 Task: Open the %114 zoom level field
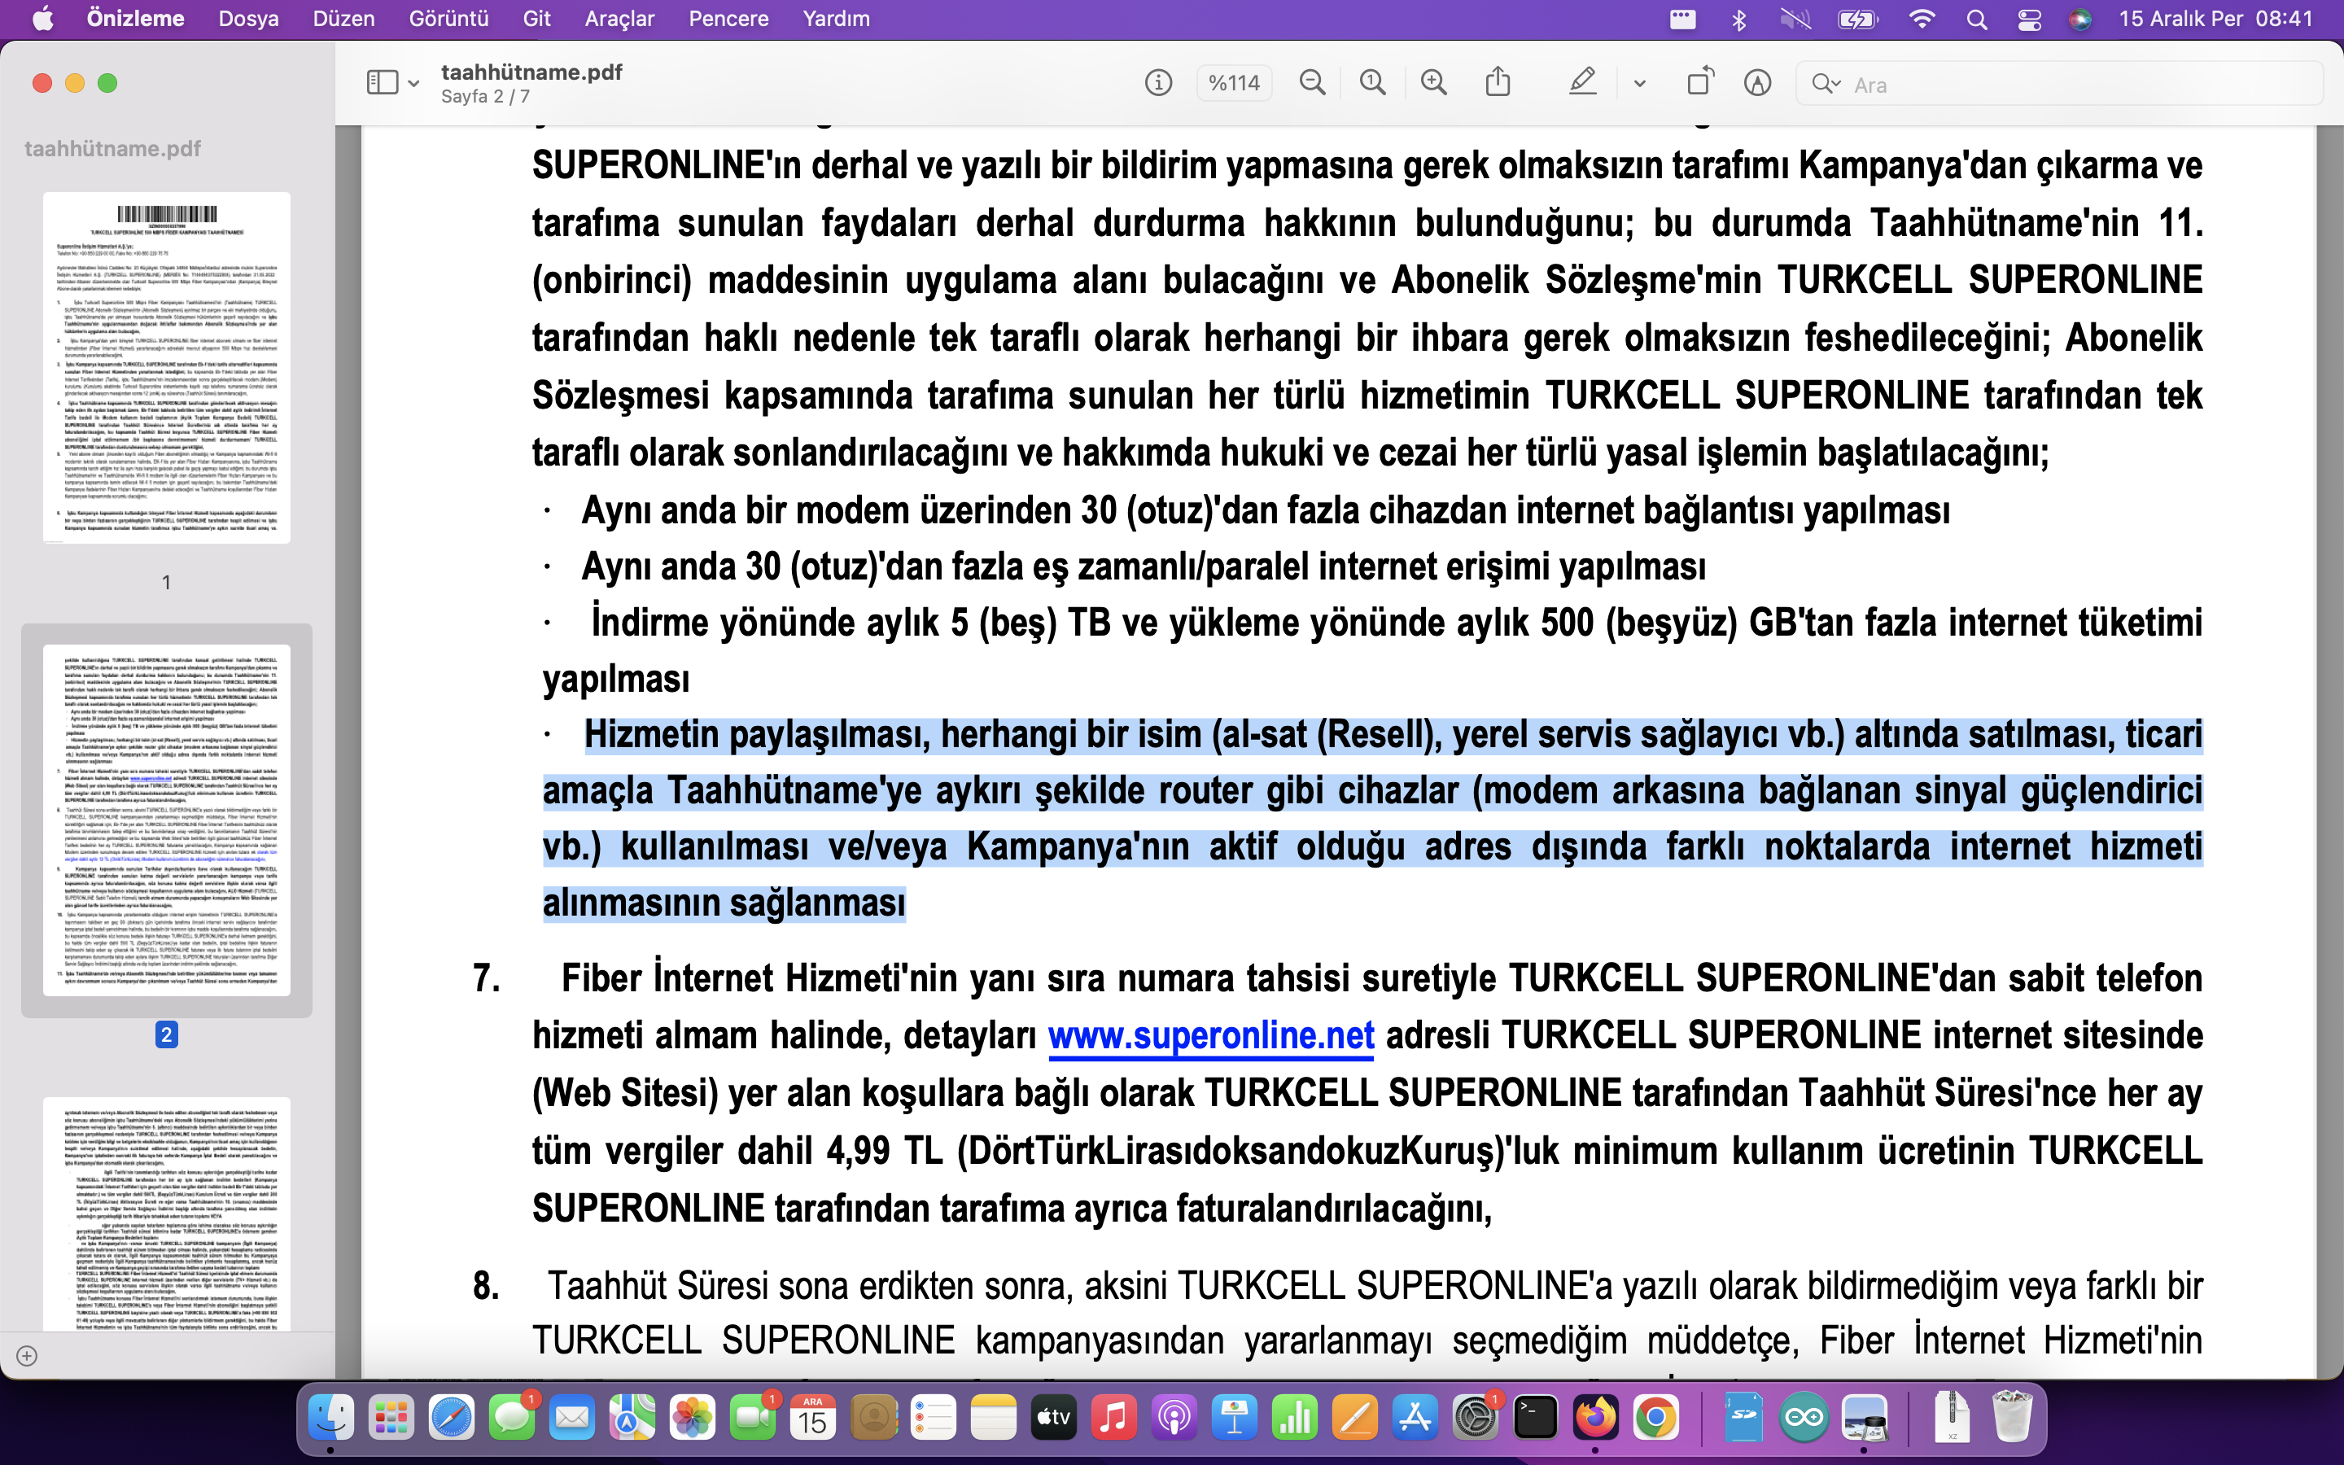click(x=1234, y=83)
